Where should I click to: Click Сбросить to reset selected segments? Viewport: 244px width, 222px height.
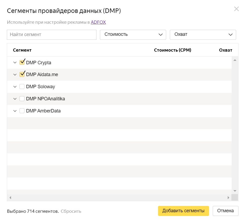point(71,211)
